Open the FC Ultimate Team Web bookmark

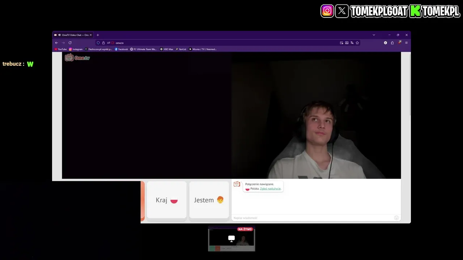coord(143,49)
